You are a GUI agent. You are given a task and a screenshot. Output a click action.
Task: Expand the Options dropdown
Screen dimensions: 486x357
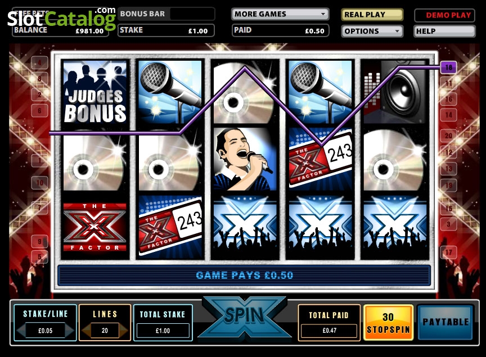pos(372,31)
